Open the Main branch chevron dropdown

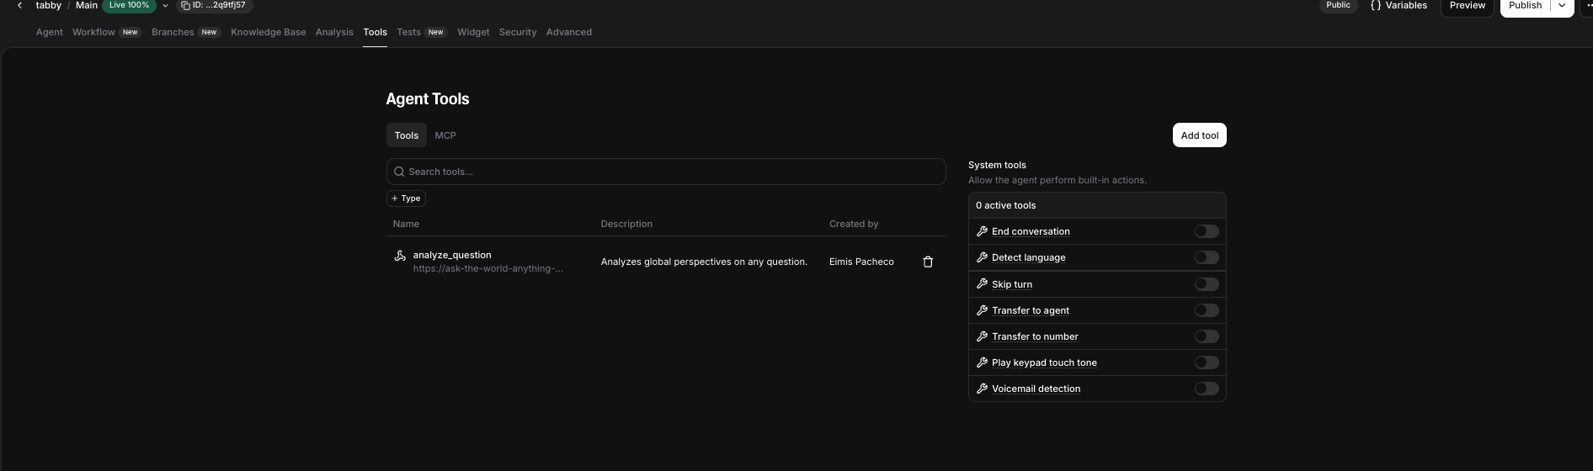click(165, 6)
